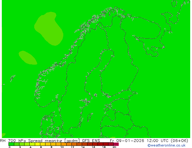Click the amber legend swatch starting at 8
Viewport: 192px width, 148px height.
[53, 144]
